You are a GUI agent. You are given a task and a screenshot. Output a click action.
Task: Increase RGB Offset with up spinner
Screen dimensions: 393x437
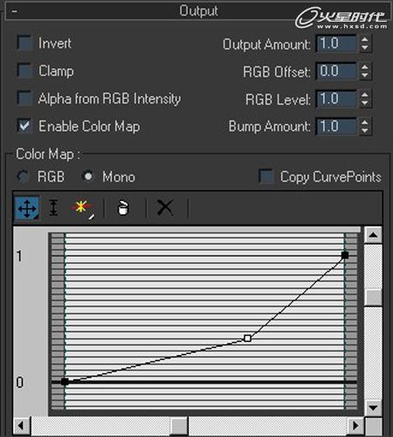tap(365, 66)
